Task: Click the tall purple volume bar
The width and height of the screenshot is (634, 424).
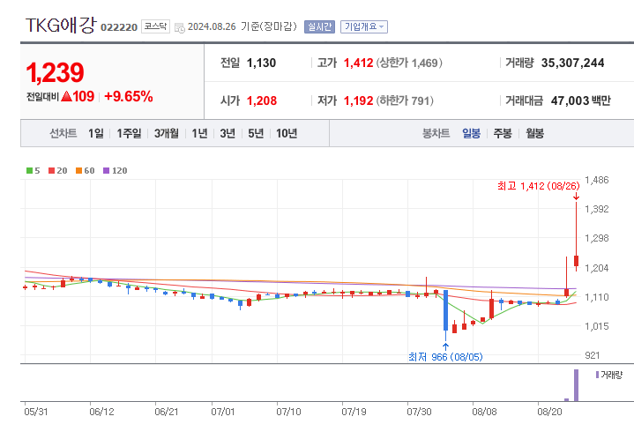Action: point(576,385)
